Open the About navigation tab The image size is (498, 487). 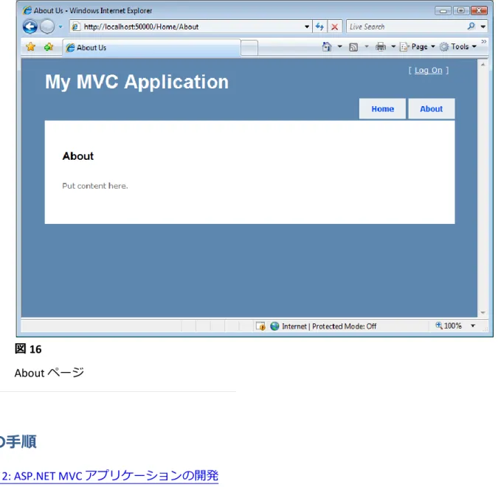432,109
